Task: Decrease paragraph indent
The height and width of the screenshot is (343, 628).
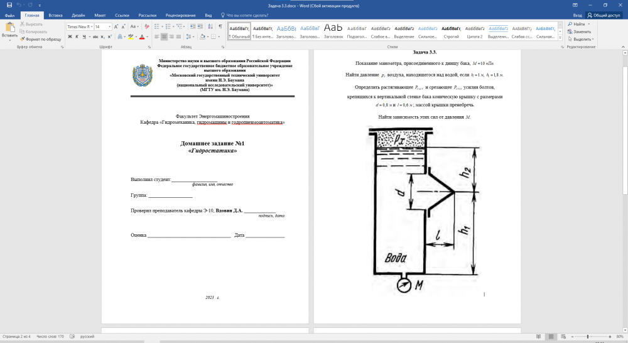Action: [x=193, y=26]
